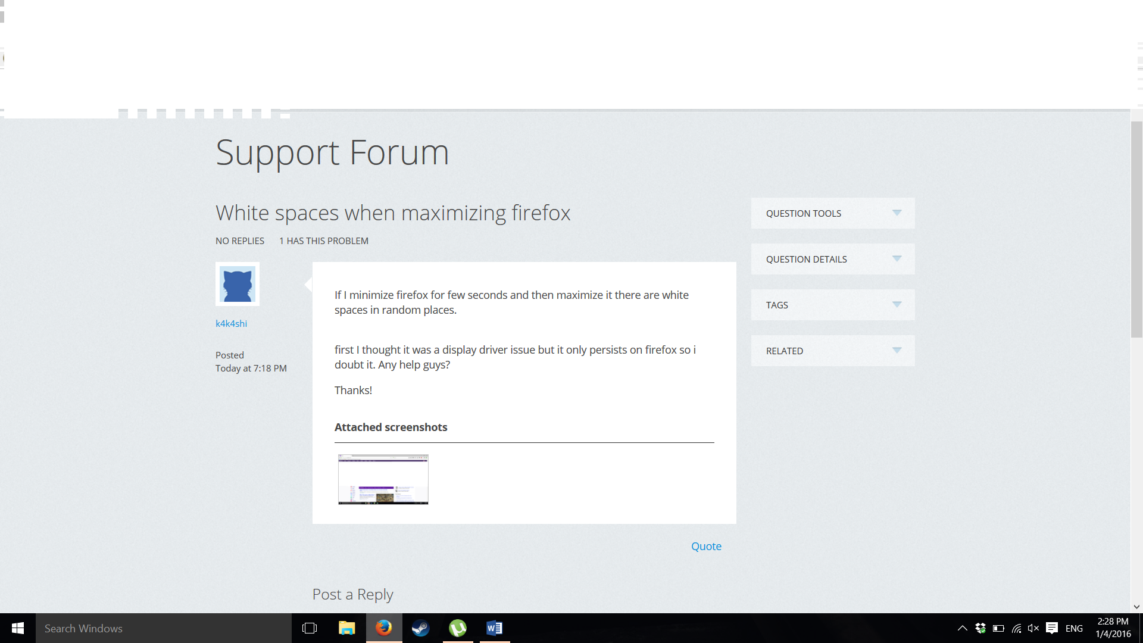
Task: Expand the Question Details panel
Action: coord(833,259)
